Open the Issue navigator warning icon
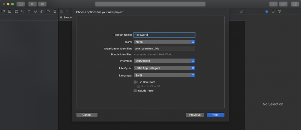This screenshot has height=130, width=301. 29,11
